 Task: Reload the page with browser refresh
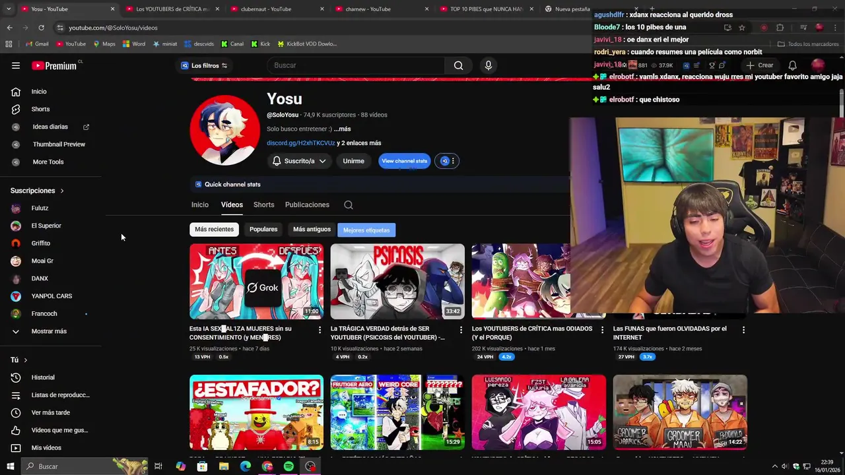(41, 28)
